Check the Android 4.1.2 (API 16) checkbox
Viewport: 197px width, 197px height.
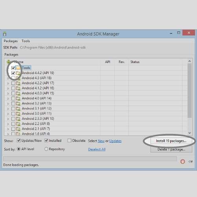13,88
